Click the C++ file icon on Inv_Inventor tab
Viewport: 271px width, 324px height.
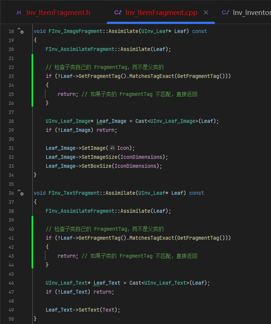(x=225, y=13)
